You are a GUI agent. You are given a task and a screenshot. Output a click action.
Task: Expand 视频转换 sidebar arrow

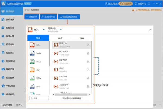[21, 11]
